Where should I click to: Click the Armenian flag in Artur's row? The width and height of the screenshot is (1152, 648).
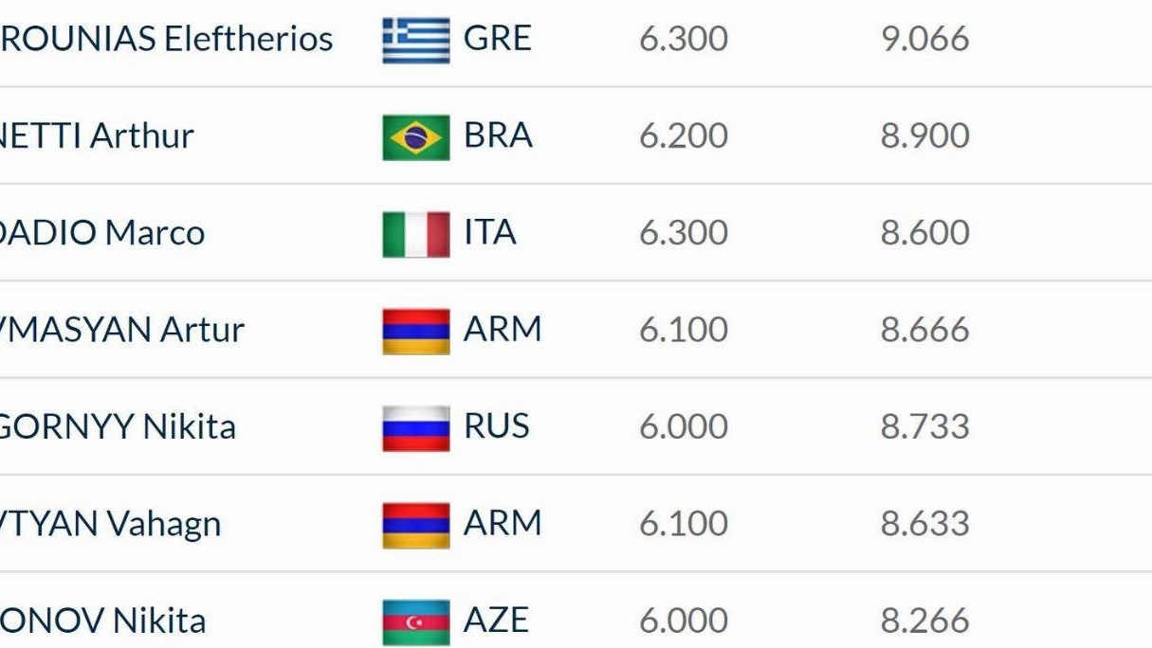pos(415,331)
